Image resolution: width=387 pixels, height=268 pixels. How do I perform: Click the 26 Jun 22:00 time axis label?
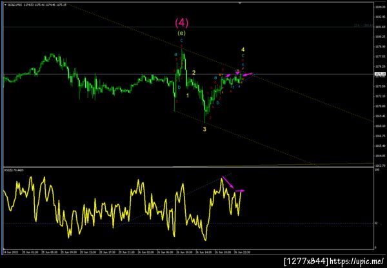242,253
